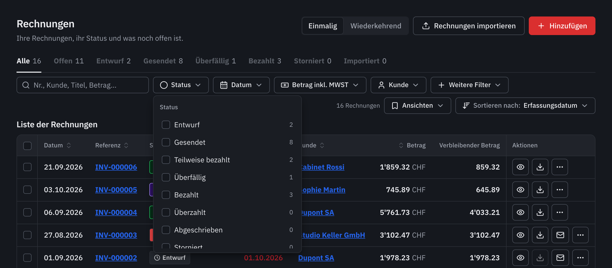Tick the Teilweise bezahlt checkbox
The width and height of the screenshot is (612, 268).
coord(166,160)
